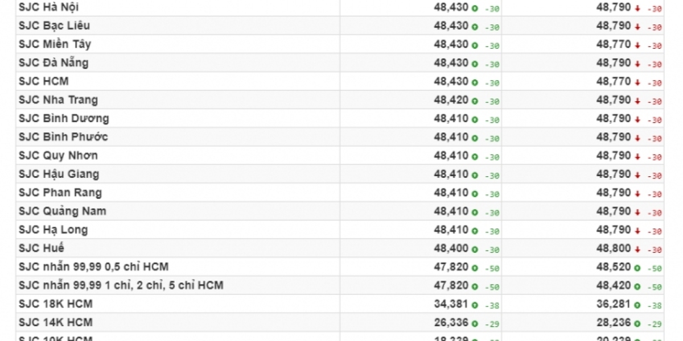This screenshot has height=341, width=683.
Task: Click green circle next to 48,420 sell price
Action: tap(637, 286)
